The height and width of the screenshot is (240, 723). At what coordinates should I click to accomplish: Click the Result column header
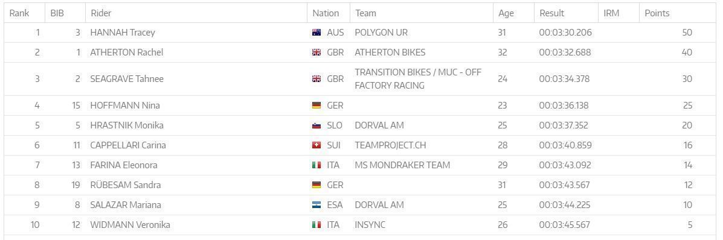pos(552,13)
